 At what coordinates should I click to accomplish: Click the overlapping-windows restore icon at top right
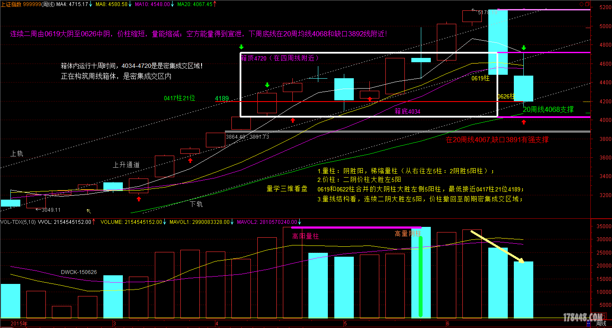[586, 4]
